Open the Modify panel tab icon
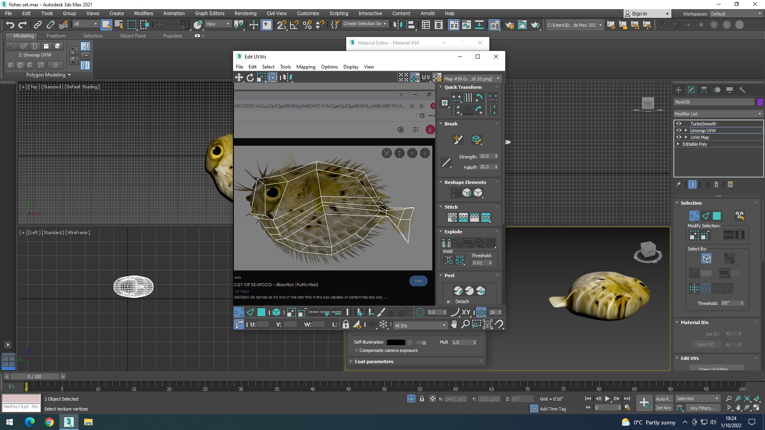Image resolution: width=765 pixels, height=430 pixels. click(691, 90)
